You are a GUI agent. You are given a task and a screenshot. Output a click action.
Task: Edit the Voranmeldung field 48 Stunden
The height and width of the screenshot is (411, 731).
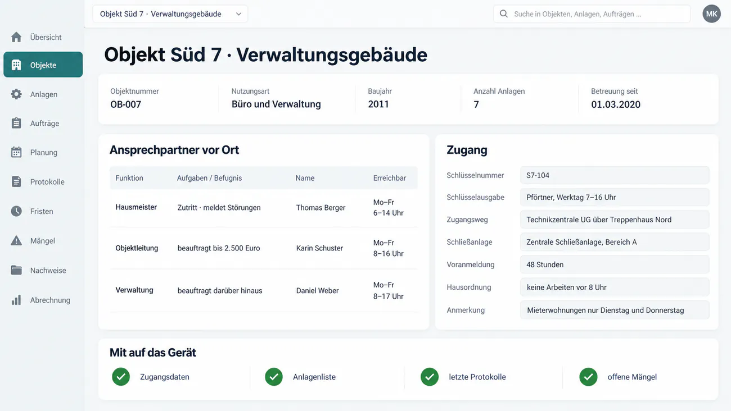615,264
